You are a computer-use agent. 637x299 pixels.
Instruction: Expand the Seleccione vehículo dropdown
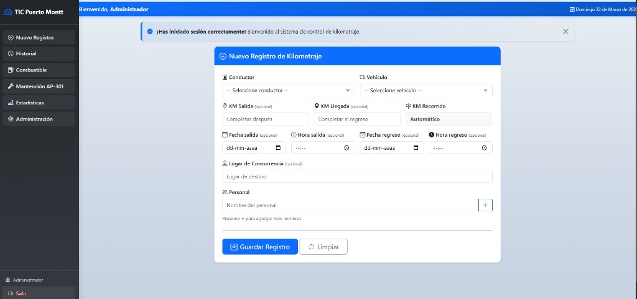(x=426, y=90)
